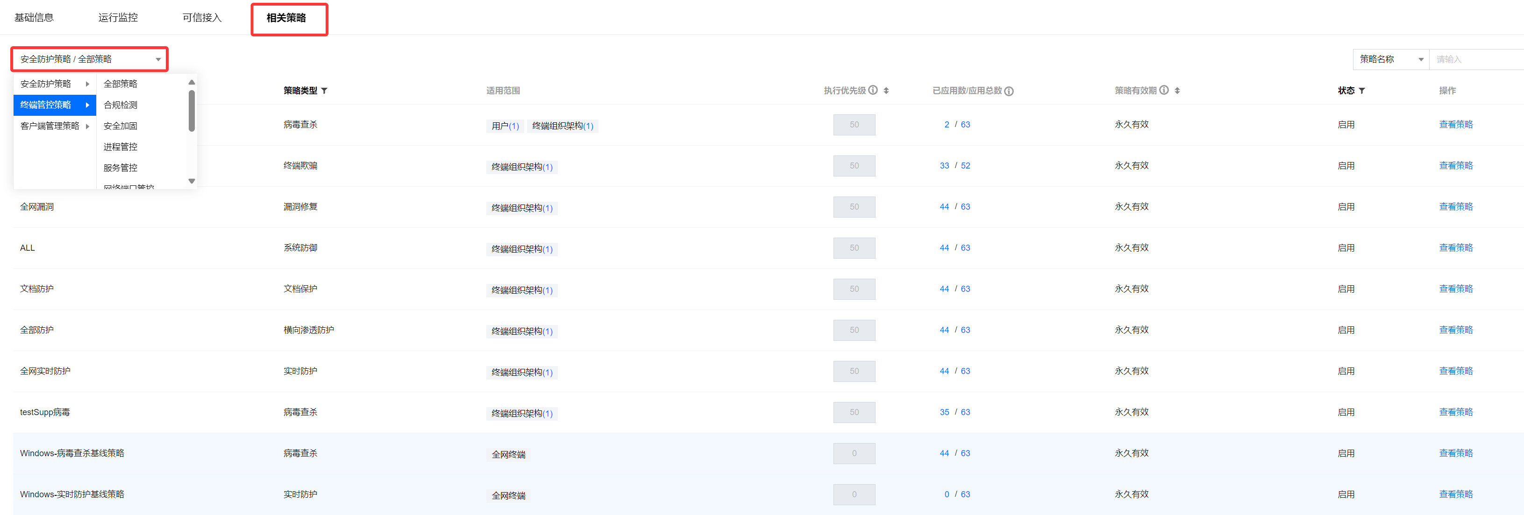Choose 进程管控 from submenu list
This screenshot has height=515, width=1524.
pos(120,147)
